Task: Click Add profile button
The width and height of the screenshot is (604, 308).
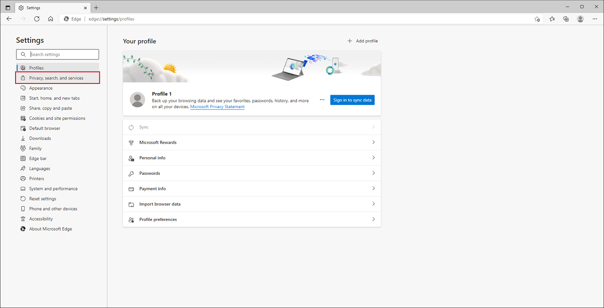Action: pos(363,41)
